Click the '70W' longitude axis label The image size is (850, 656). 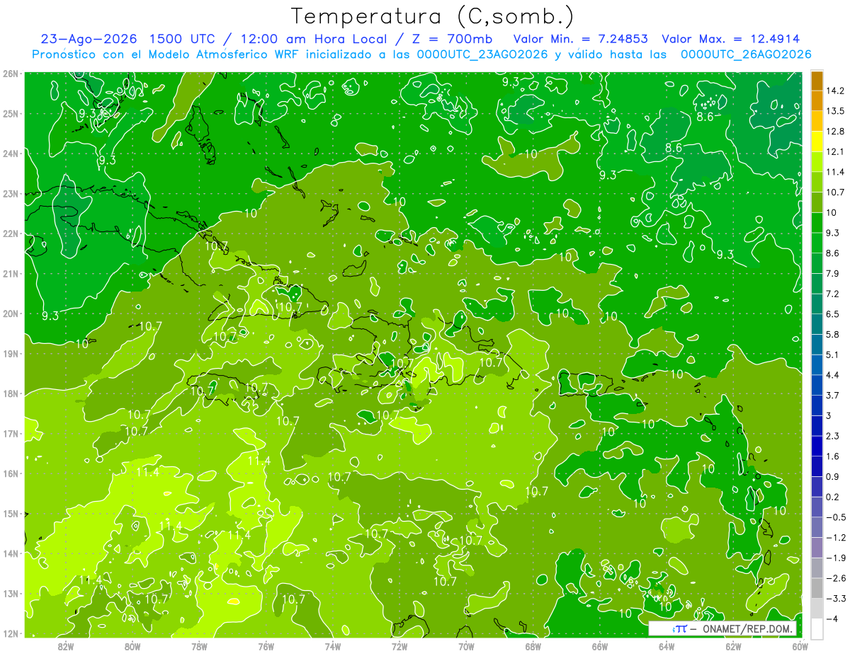(467, 646)
